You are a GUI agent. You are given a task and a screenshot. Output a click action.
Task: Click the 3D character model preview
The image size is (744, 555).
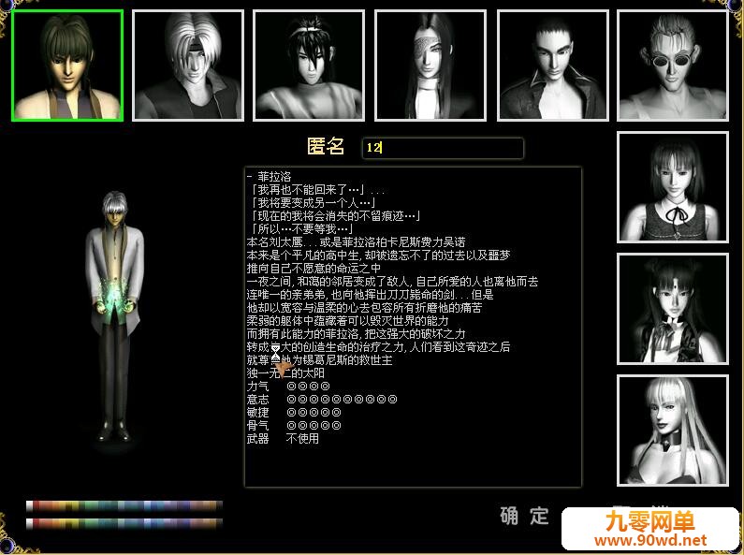pyautogui.click(x=114, y=316)
